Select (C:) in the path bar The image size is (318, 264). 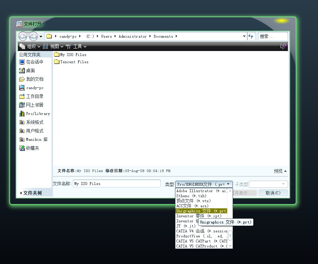tap(90, 36)
